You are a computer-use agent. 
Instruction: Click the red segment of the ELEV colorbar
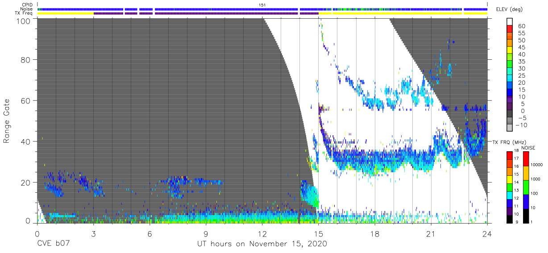[510, 29]
